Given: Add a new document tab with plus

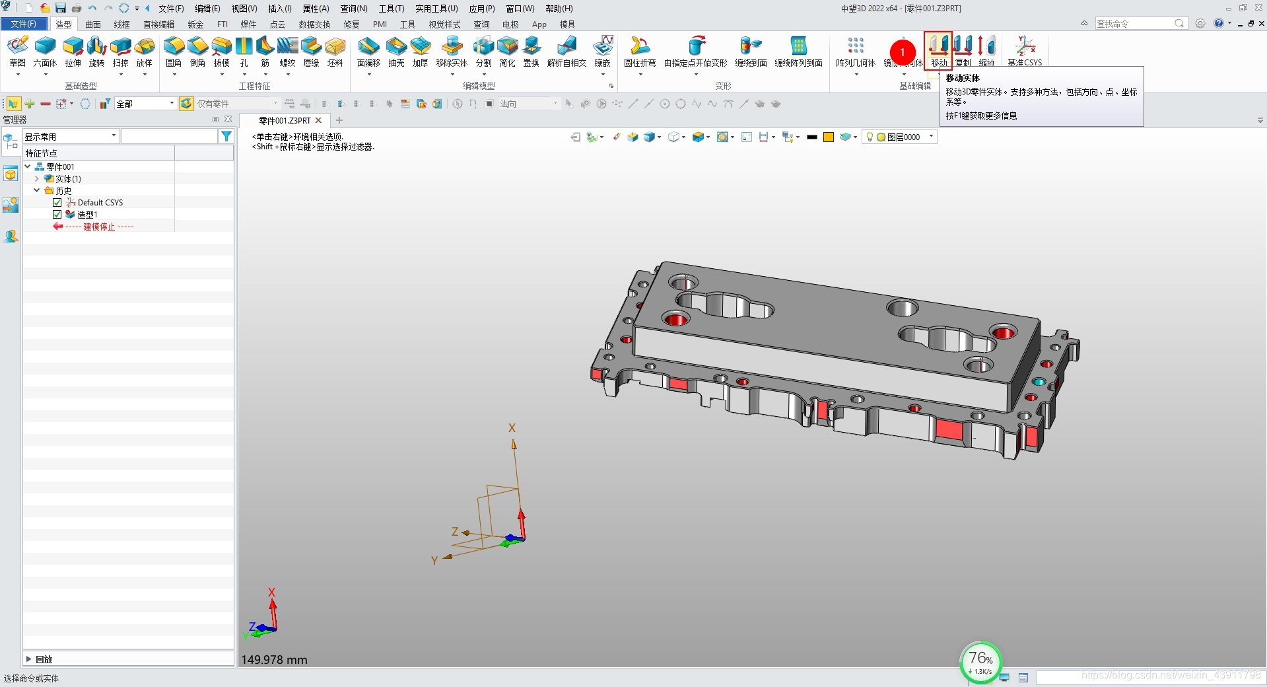Looking at the screenshot, I should [x=339, y=120].
